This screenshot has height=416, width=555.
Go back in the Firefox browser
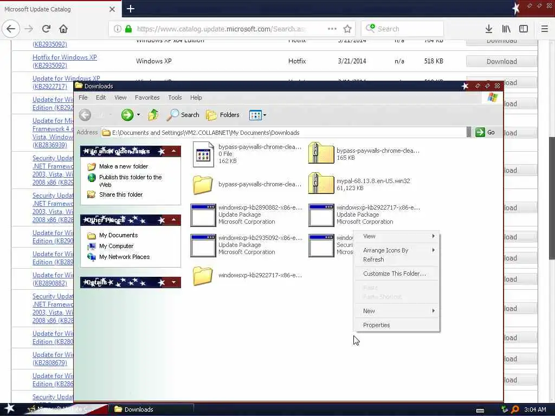click(x=11, y=29)
